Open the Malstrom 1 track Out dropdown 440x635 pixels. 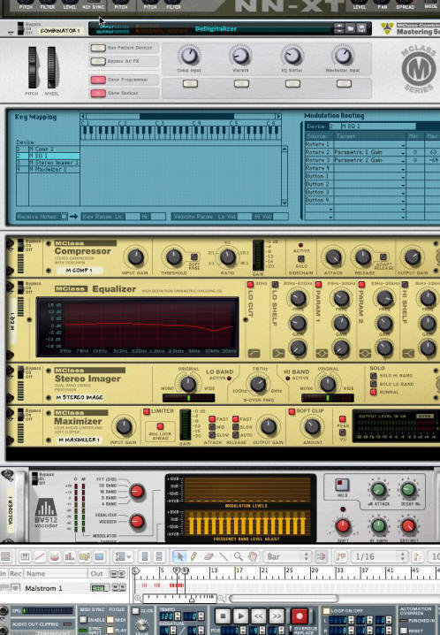tap(100, 587)
